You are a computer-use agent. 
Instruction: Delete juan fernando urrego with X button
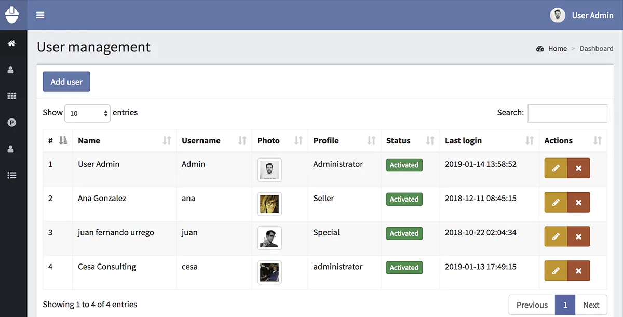[578, 236]
